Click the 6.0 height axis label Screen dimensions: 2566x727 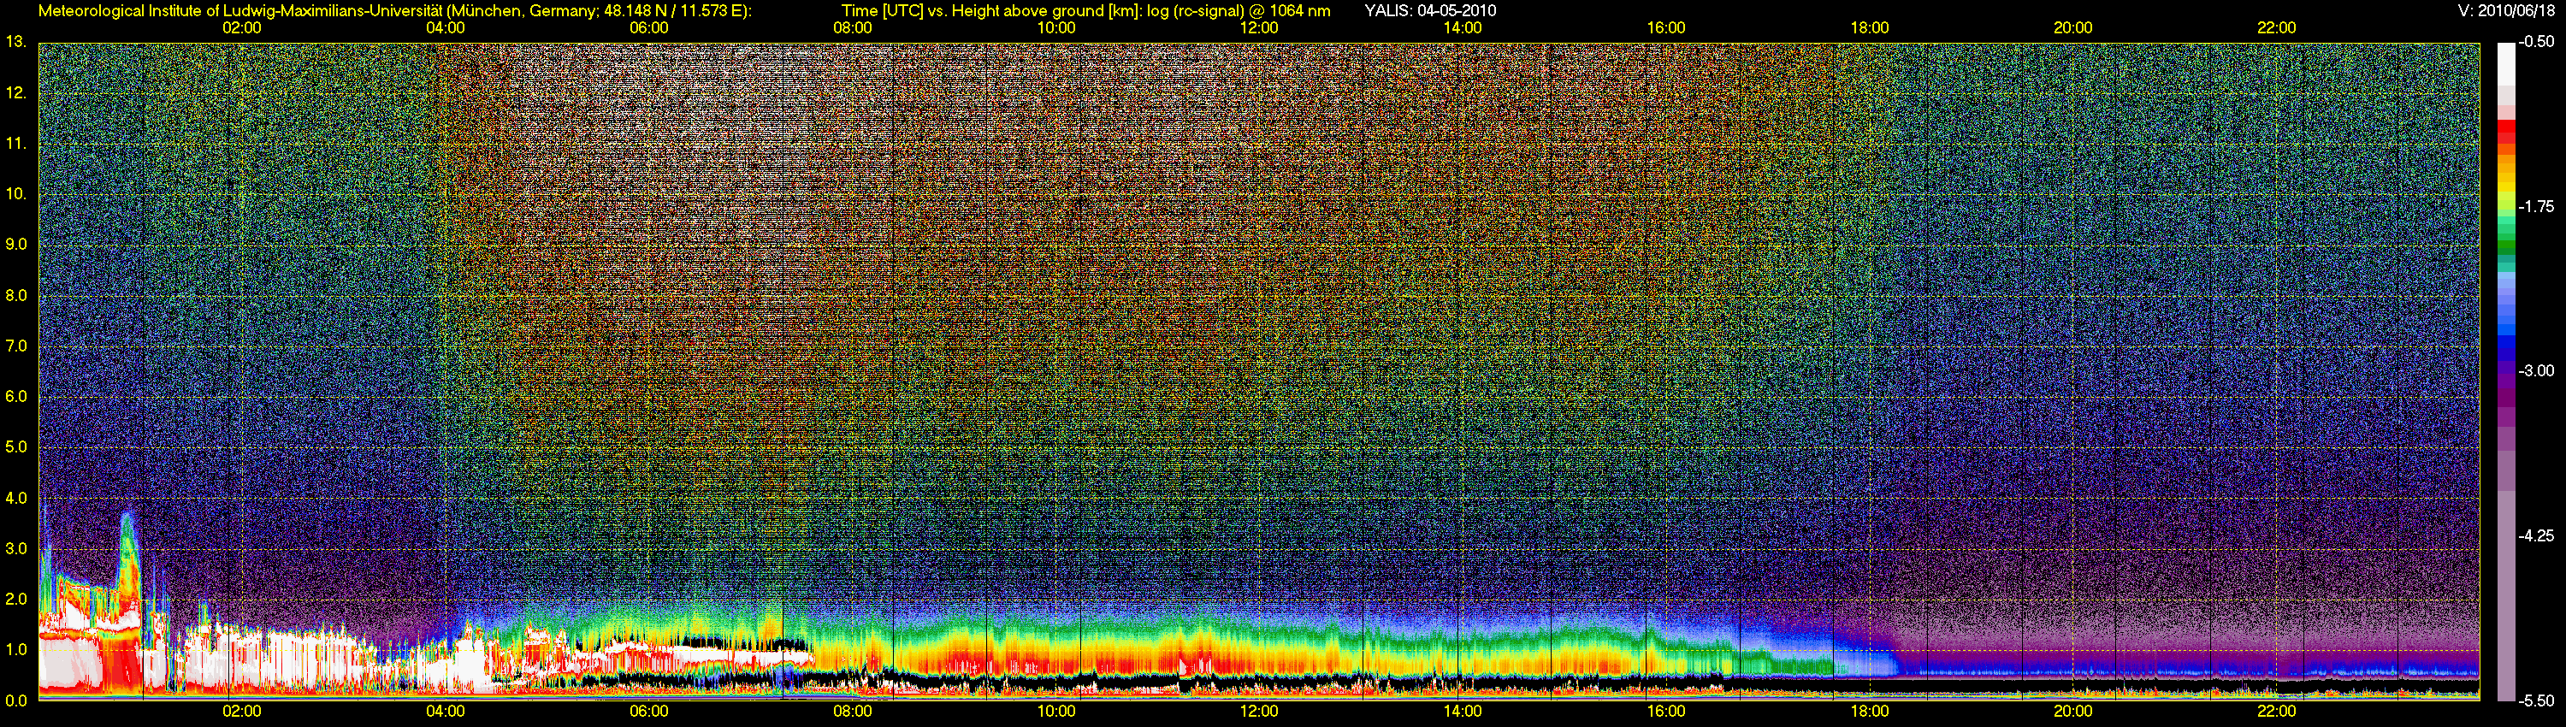[x=15, y=398]
